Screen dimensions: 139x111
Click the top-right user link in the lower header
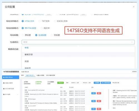pos(134,72)
